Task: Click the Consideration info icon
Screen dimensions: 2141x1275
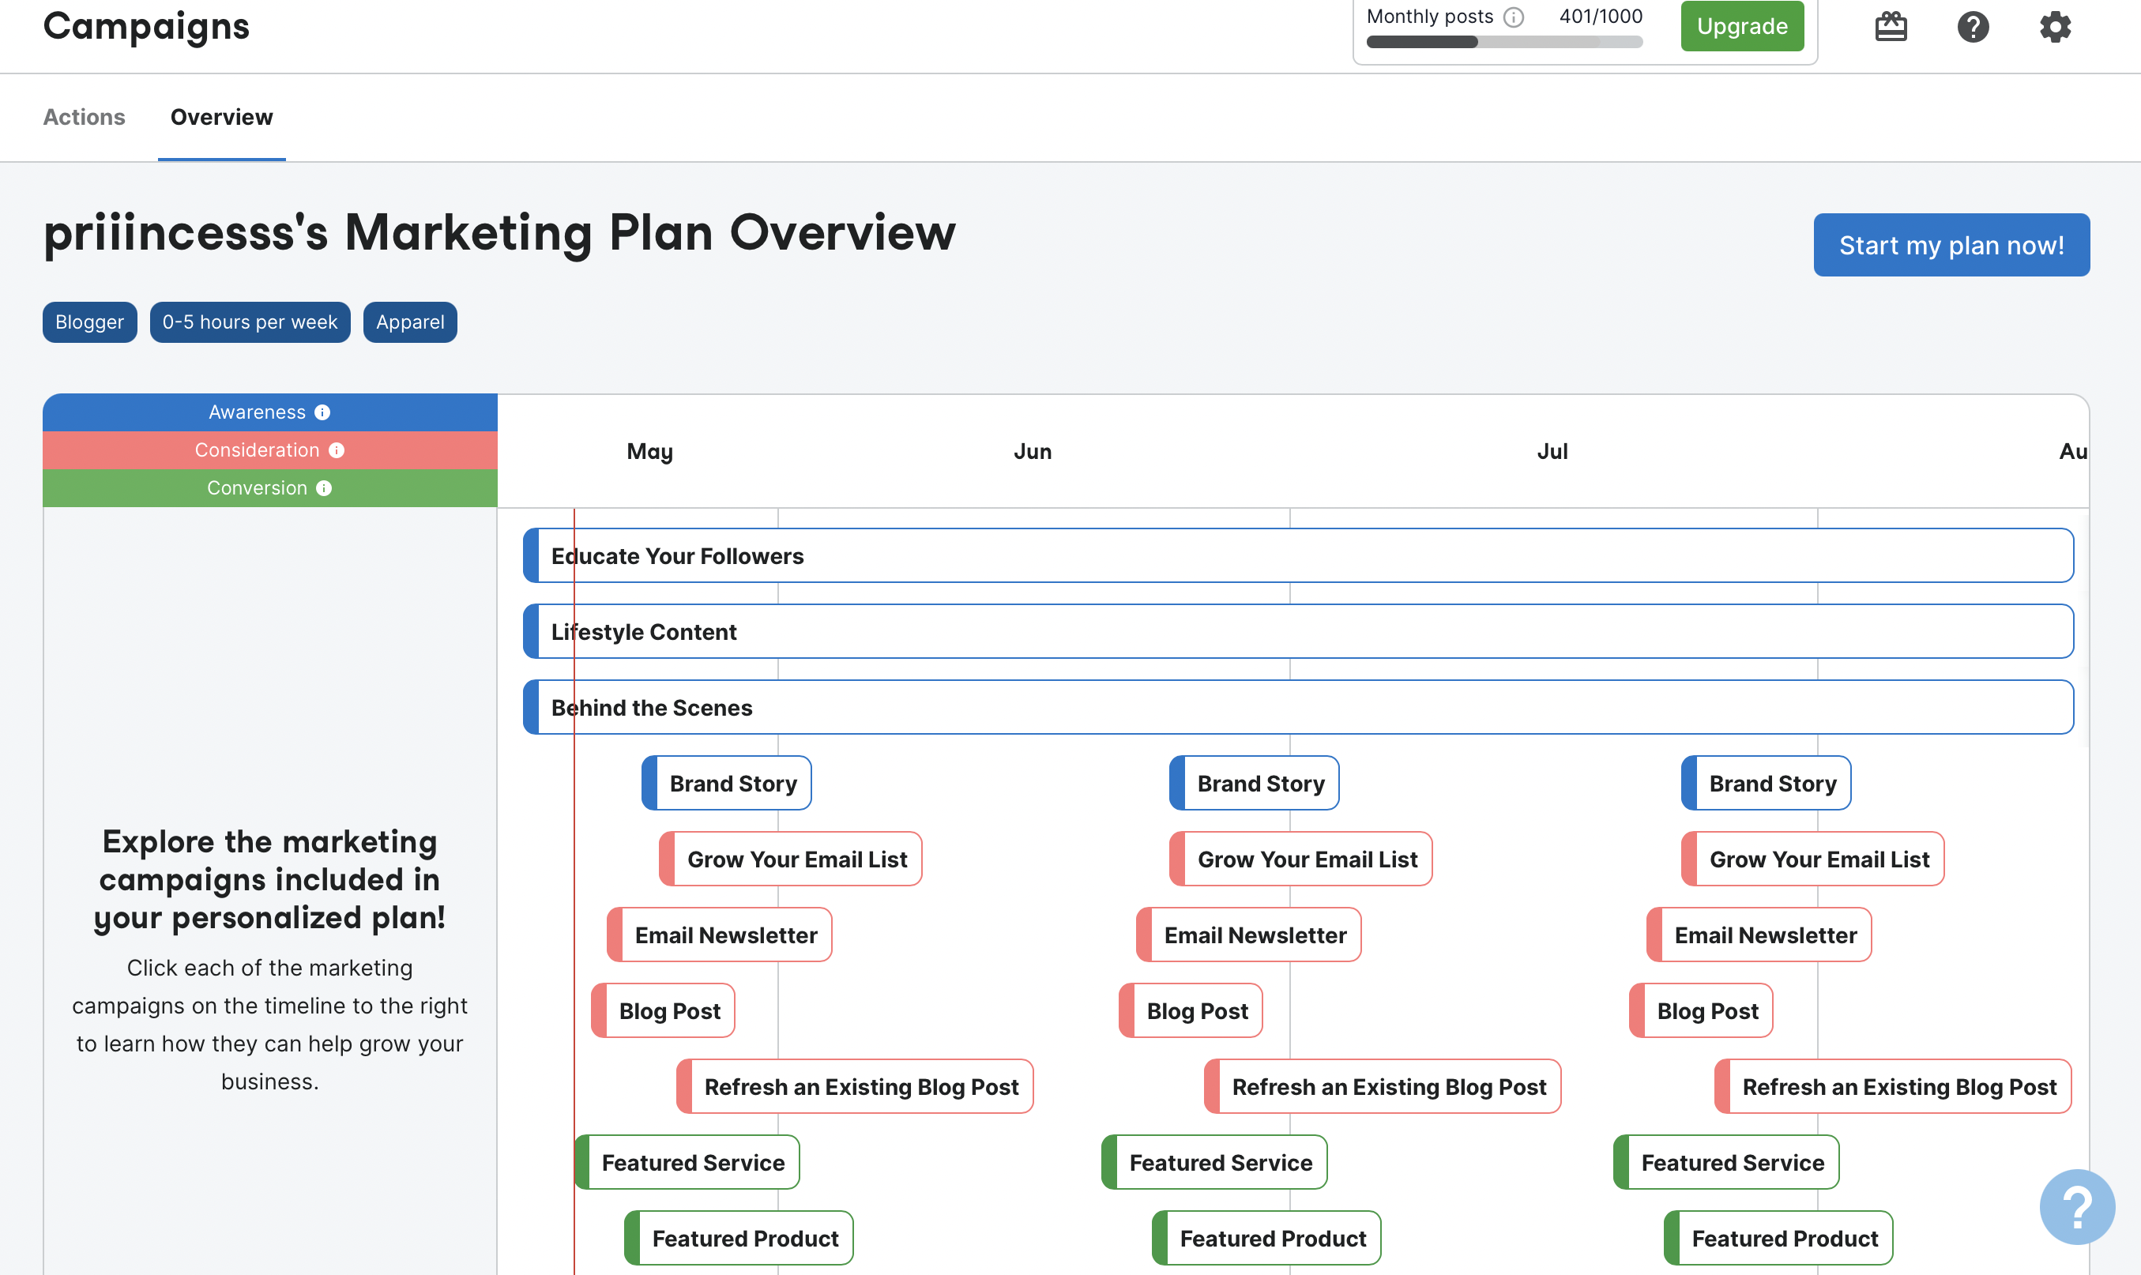Action: click(337, 450)
